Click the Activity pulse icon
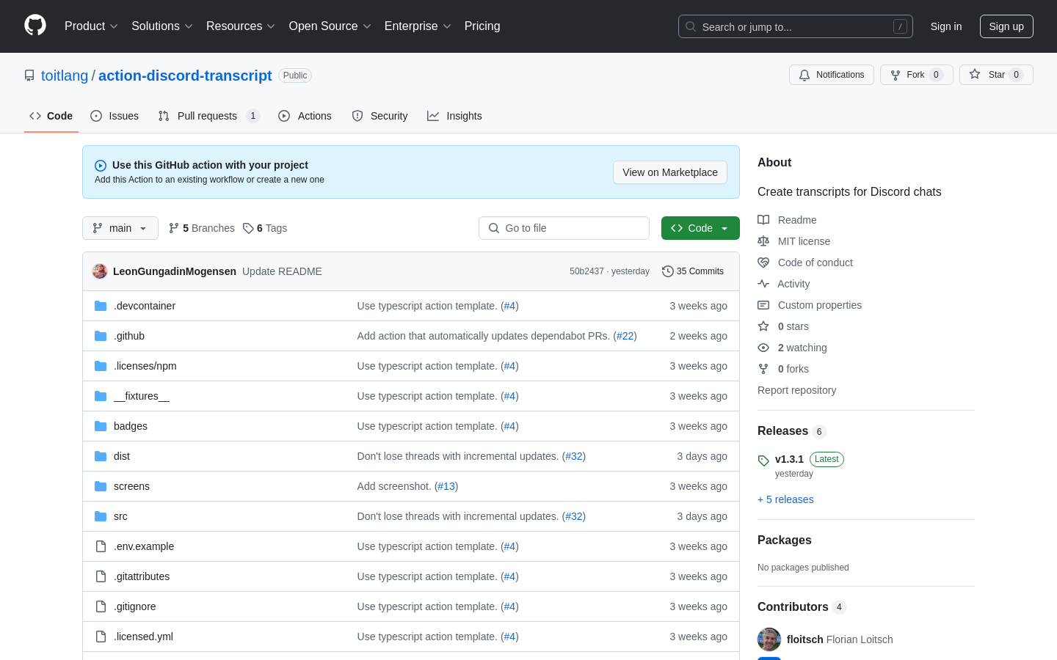The width and height of the screenshot is (1057, 660). pos(763,284)
